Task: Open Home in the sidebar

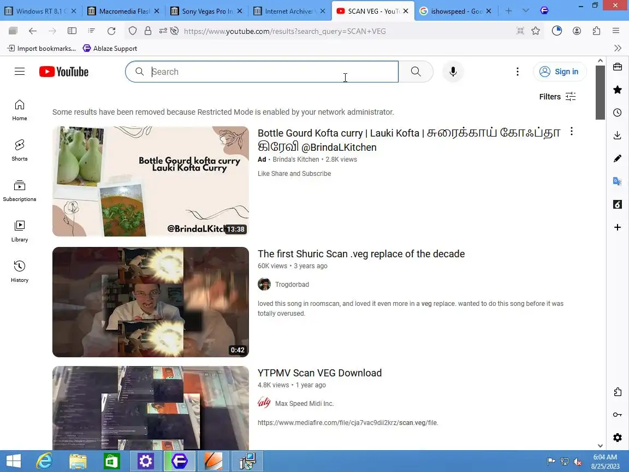Action: pos(20,110)
